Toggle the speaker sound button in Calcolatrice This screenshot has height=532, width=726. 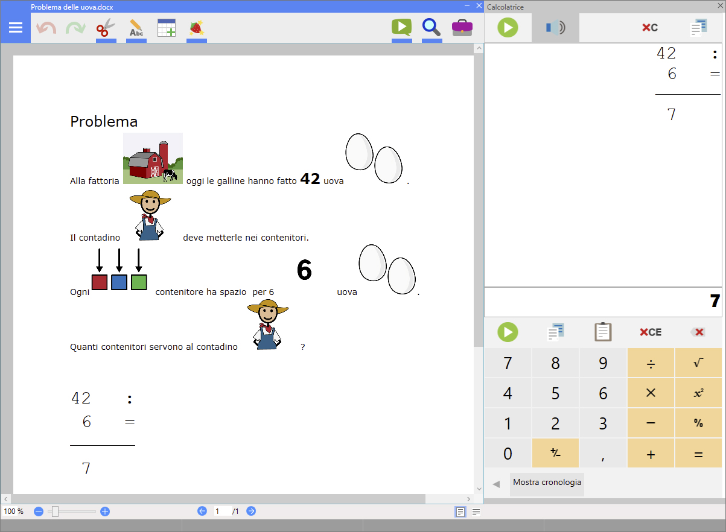point(555,28)
